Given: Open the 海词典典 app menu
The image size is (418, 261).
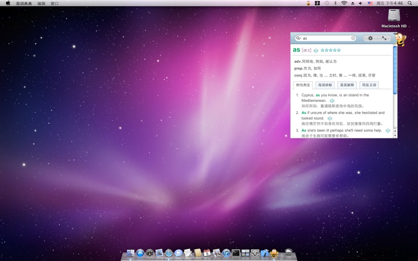Looking at the screenshot, I should coord(24,4).
